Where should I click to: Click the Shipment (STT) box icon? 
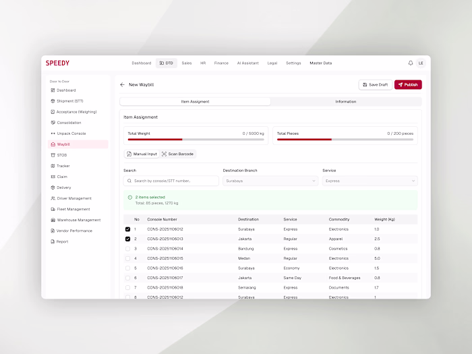click(x=53, y=101)
